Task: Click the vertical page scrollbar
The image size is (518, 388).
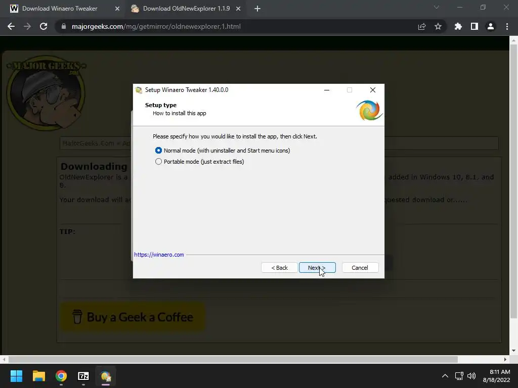Action: pos(513,181)
